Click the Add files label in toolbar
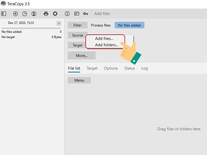 (102, 14)
